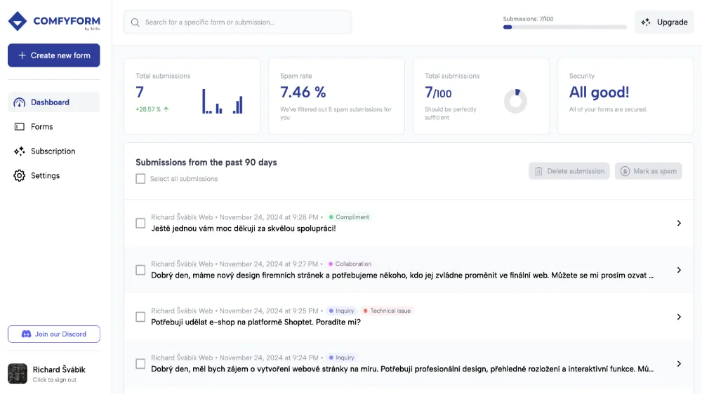Open the Technical issue submission chevron arrow

click(x=679, y=317)
